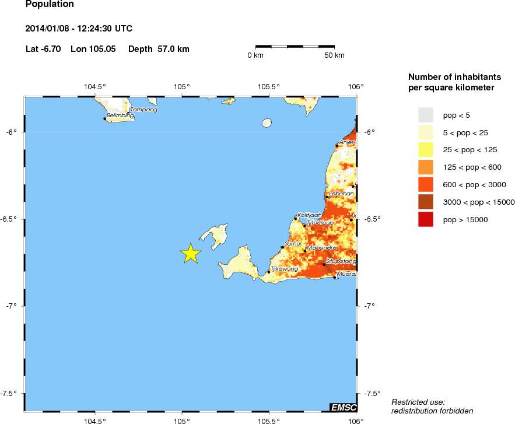Click the bright yellow '25 < pop < 125' swatch
Viewport: 515px width, 424px height.
click(426, 150)
